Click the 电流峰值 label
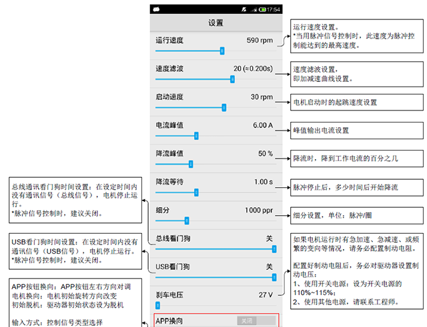 pos(169,125)
